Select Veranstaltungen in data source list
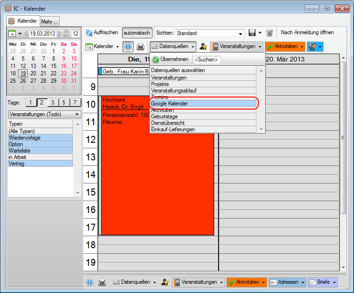Image resolution: width=354 pixels, height=293 pixels. click(x=203, y=78)
